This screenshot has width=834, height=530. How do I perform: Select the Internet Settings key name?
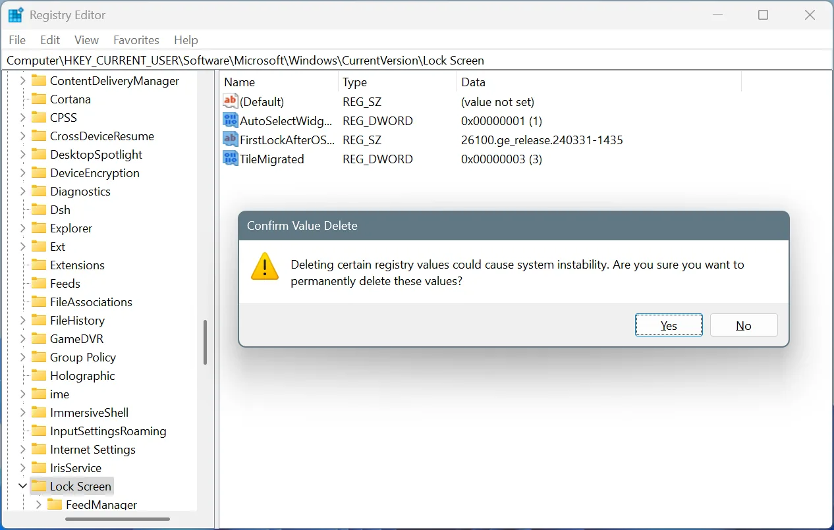[93, 449]
